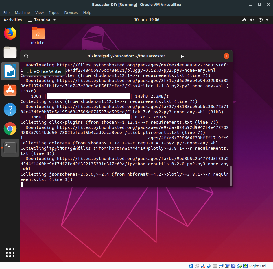Open the Help icon in dock
Image resolution: width=273 pixels, height=269 pixels.
(x=10, y=110)
